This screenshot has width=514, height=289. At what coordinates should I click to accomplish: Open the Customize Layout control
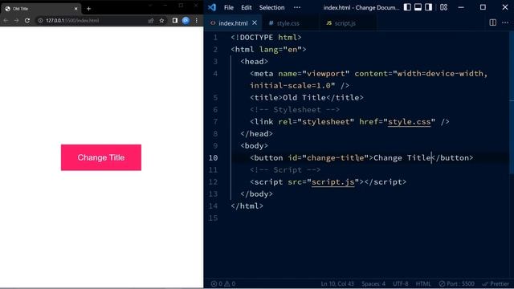[443, 7]
